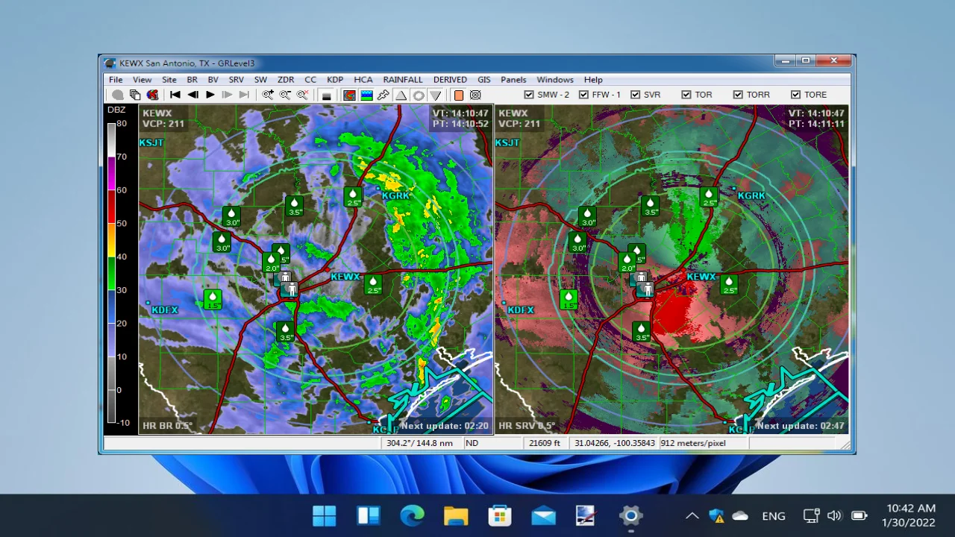Open the DERIVED menu

click(450, 79)
